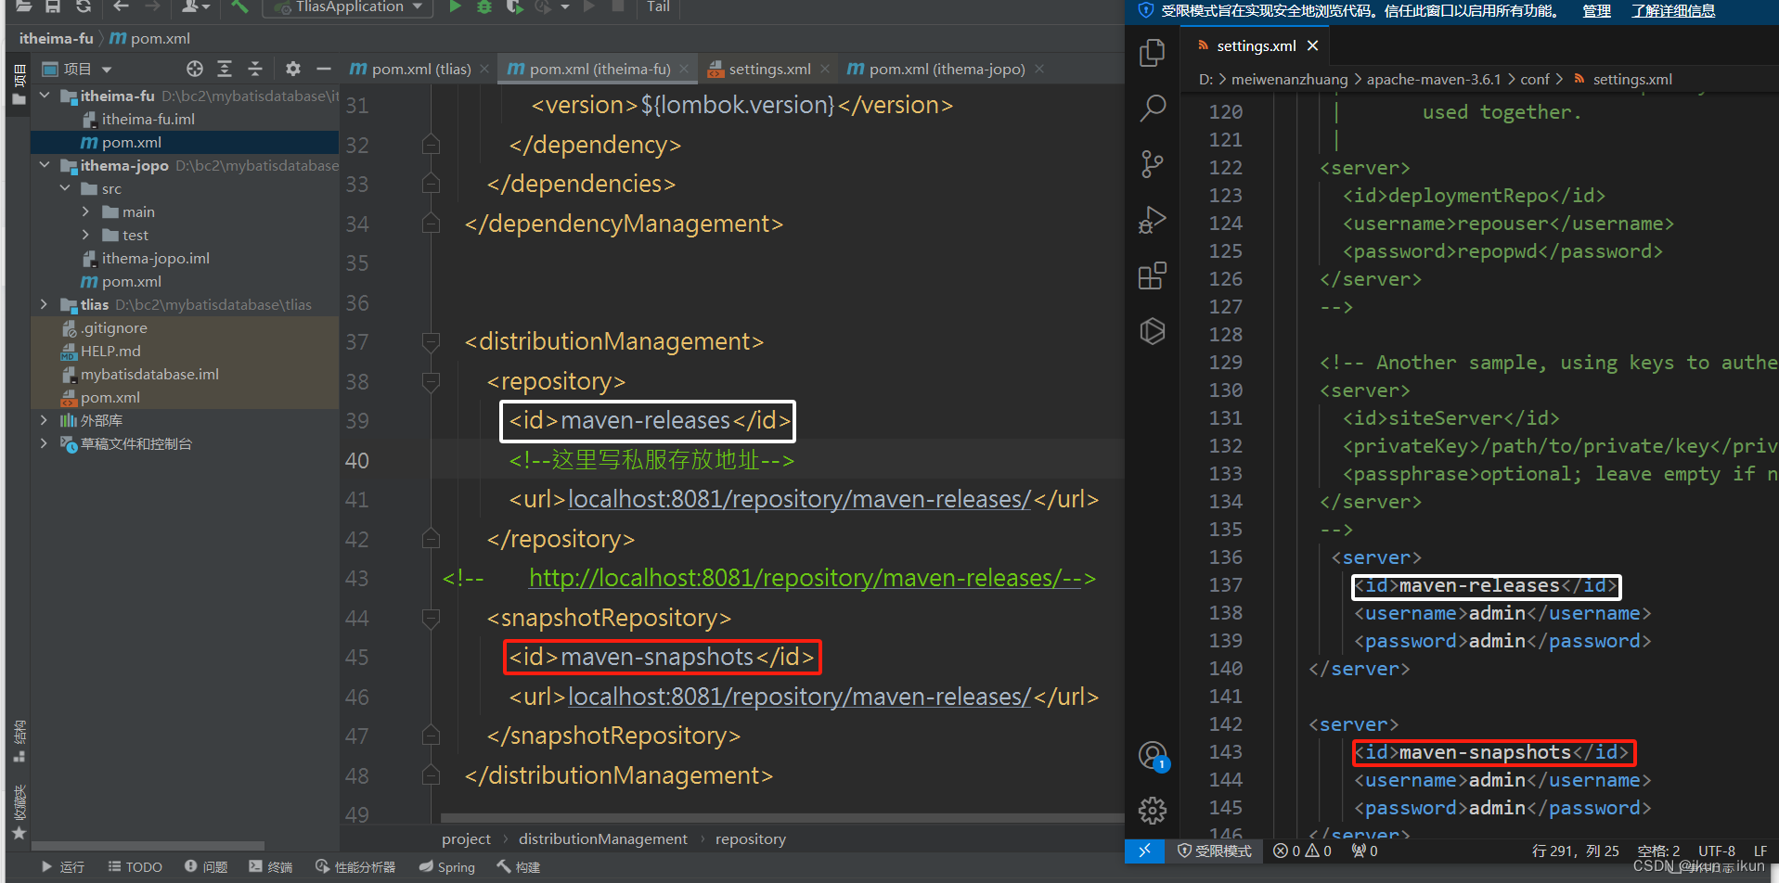Image resolution: width=1779 pixels, height=883 pixels.
Task: Open the 性能分析器 Profiler tool window
Action: [355, 866]
